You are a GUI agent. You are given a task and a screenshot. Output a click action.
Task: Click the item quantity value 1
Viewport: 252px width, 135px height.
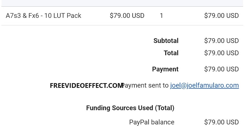(x=161, y=16)
